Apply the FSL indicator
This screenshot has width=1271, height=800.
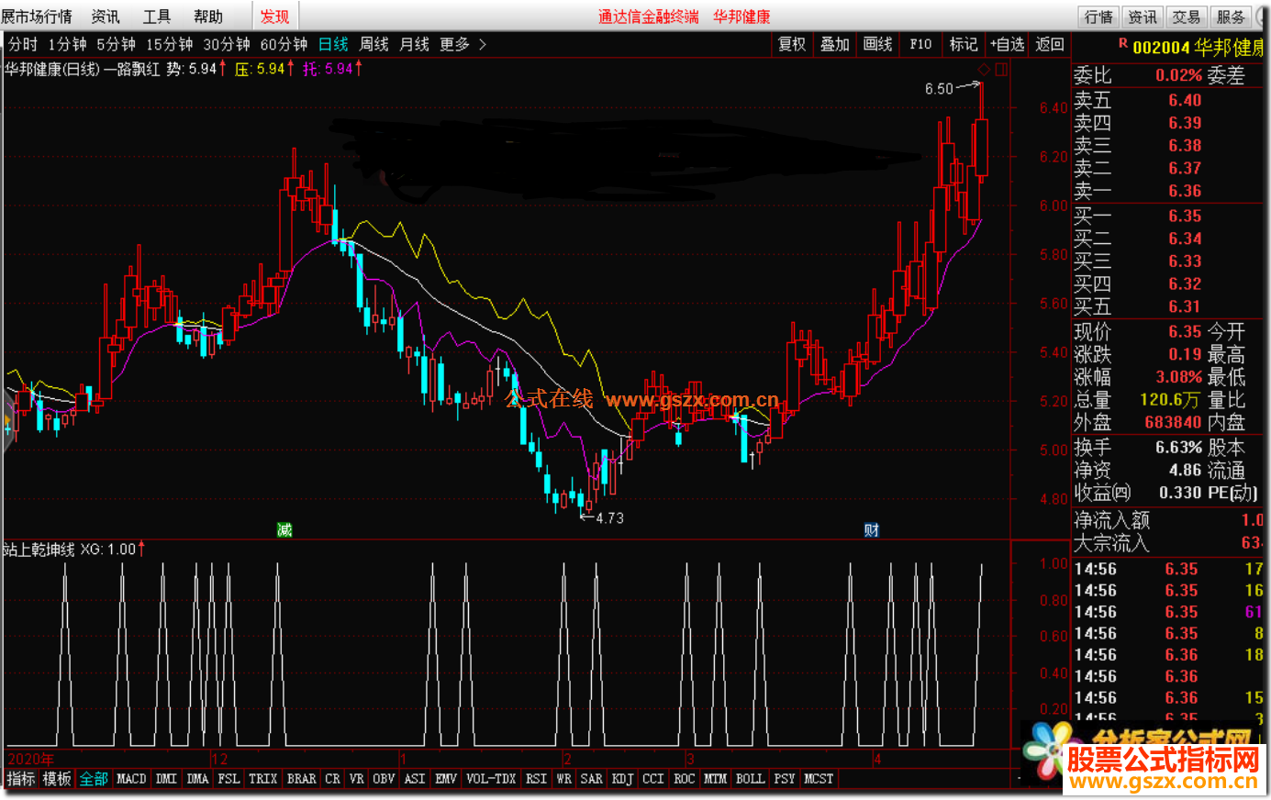229,779
